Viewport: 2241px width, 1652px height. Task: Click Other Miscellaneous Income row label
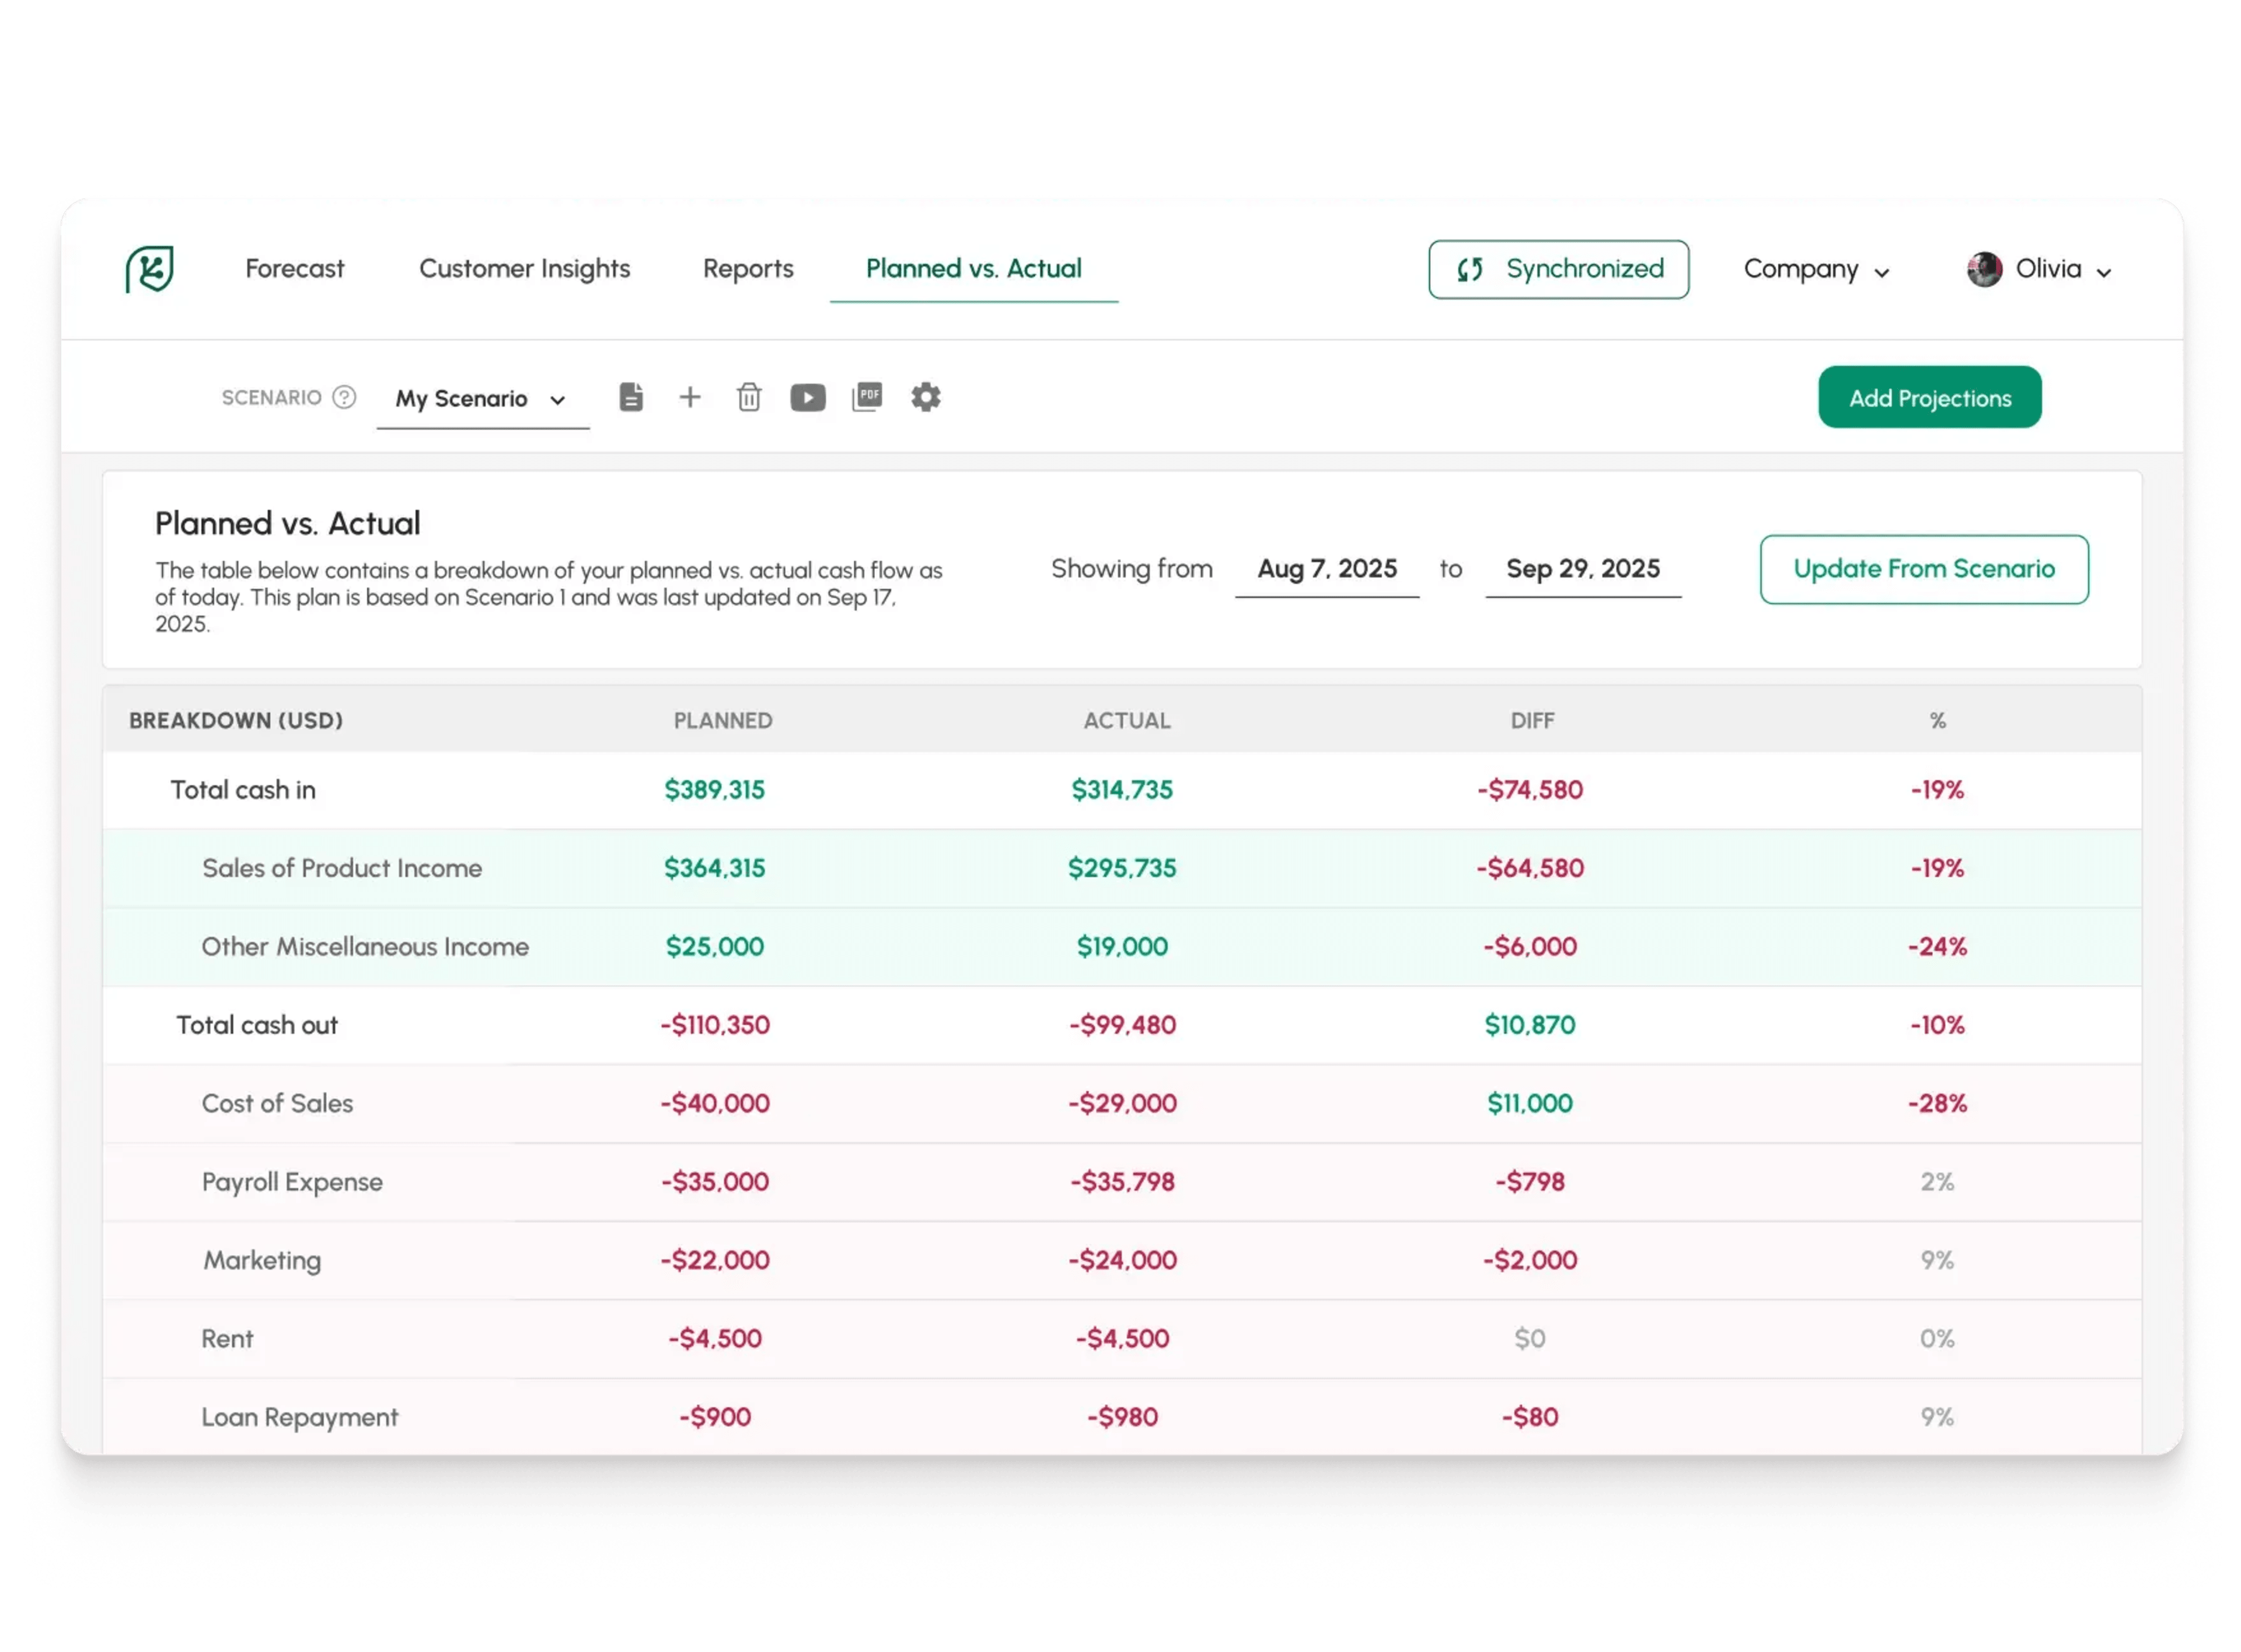coord(365,946)
